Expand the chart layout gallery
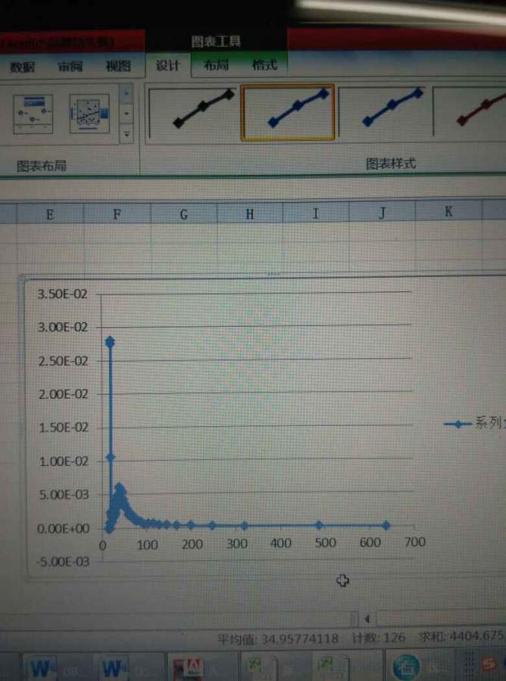The image size is (506, 681). (126, 134)
